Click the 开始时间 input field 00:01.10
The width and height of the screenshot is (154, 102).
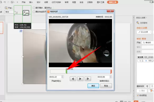(55, 77)
